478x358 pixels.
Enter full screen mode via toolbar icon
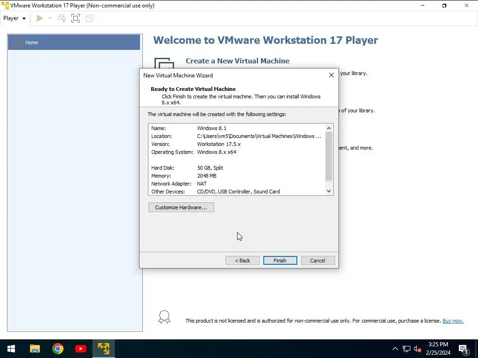click(76, 18)
